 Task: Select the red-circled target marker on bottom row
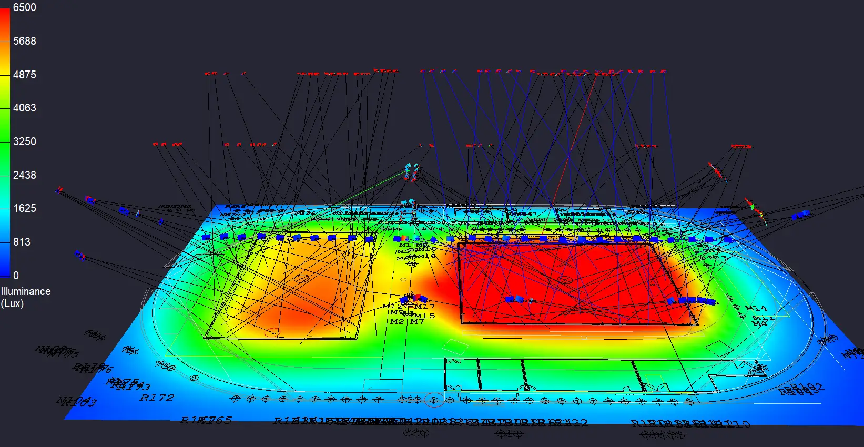pos(434,400)
